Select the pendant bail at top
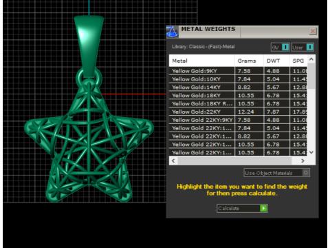330x248 pixels. pyautogui.click(x=89, y=46)
